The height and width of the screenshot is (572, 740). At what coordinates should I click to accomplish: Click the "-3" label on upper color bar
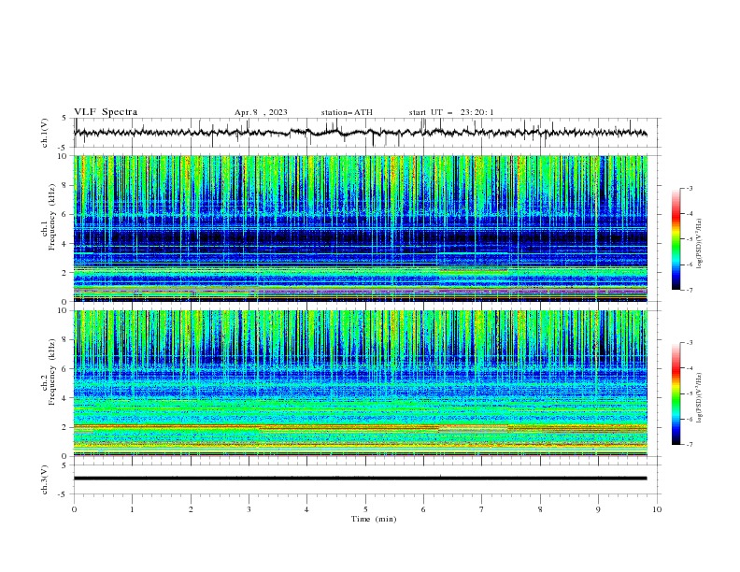click(689, 188)
